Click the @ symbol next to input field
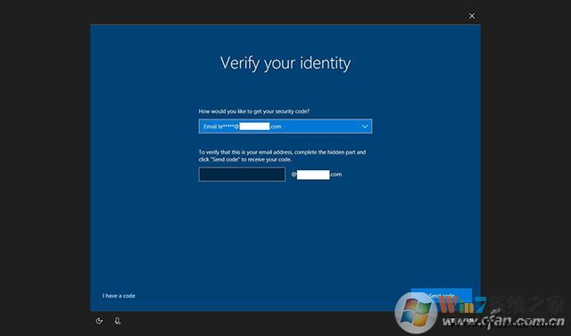The width and height of the screenshot is (571, 336). coord(294,175)
